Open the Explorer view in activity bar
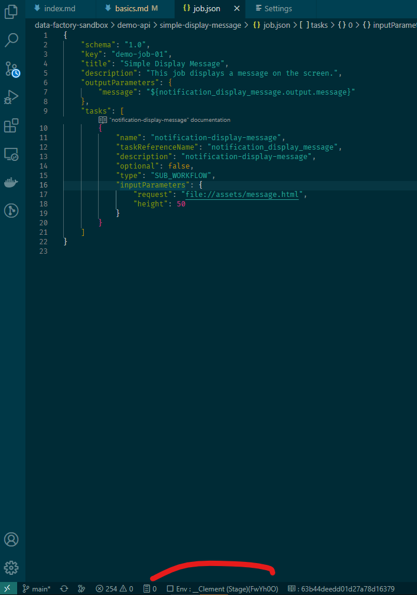Viewport: 417px width, 595px height. click(11, 12)
